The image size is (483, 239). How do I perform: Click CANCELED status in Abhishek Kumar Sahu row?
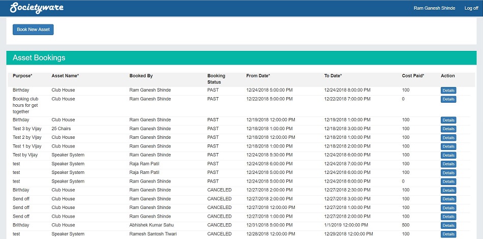(219, 225)
